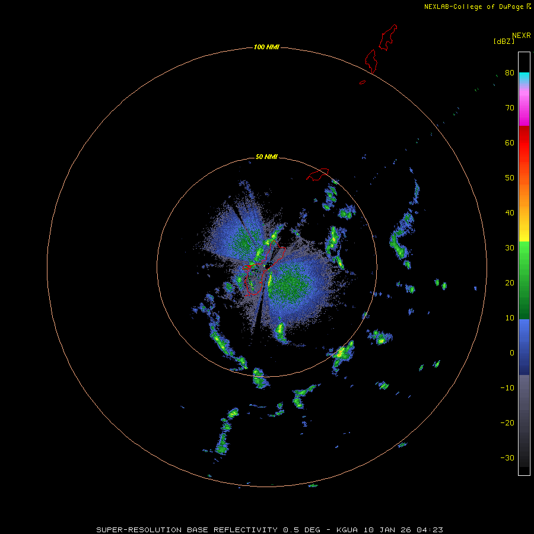Click the KGUA radar site center on Guam
534x534 pixels.
(268, 266)
